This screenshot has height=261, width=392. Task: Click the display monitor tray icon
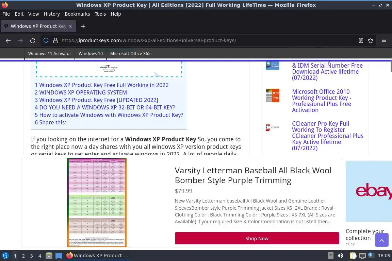pyautogui.click(x=362, y=256)
